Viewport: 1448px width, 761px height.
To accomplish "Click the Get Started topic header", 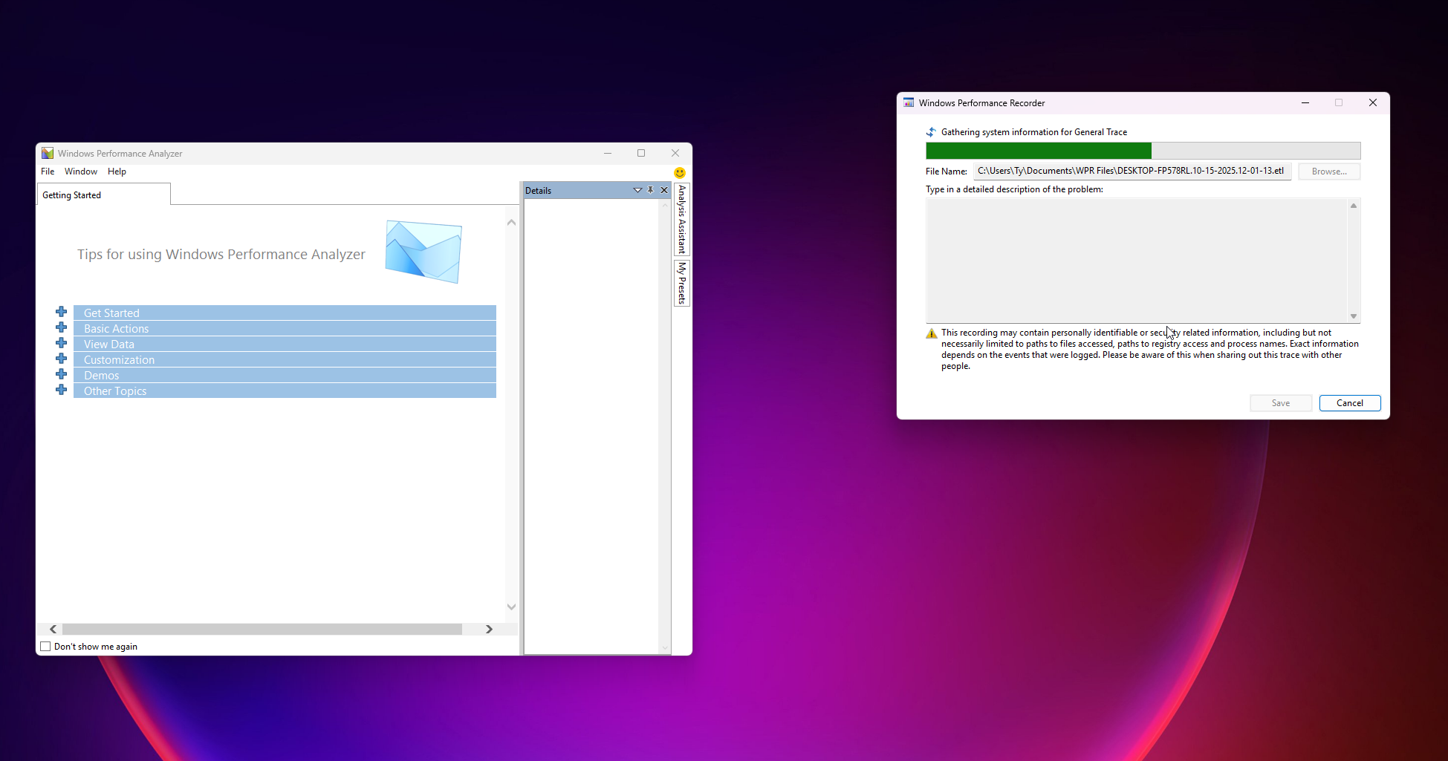I will [285, 313].
